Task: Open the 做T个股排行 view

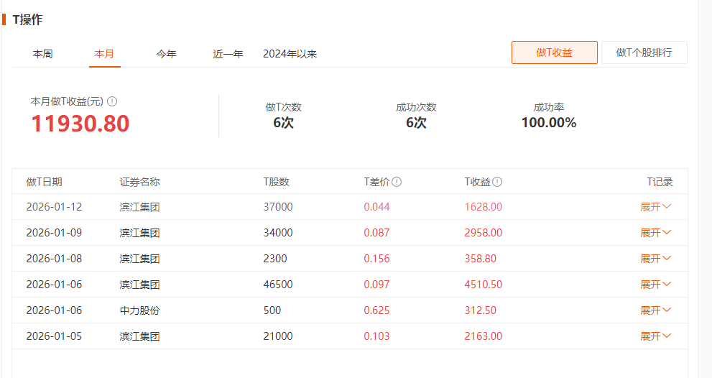Action: [x=644, y=52]
